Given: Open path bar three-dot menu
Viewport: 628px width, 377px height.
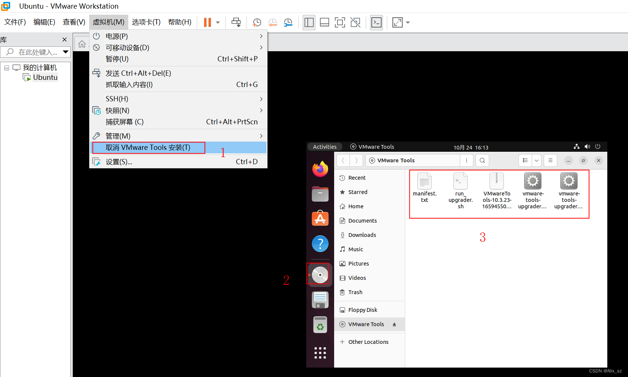Looking at the screenshot, I should (x=467, y=160).
